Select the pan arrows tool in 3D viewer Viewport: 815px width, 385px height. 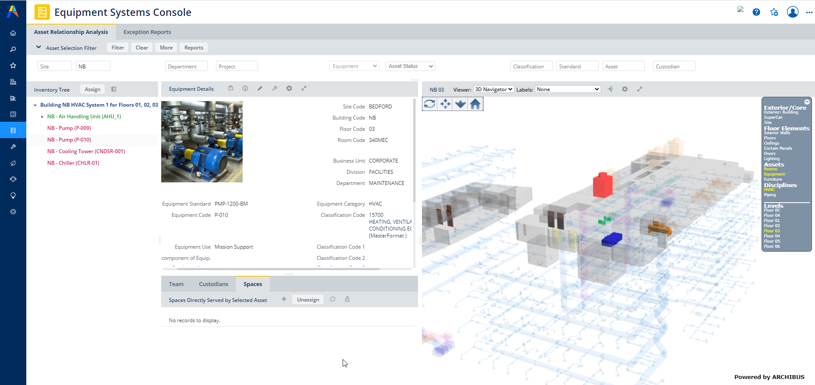(445, 104)
